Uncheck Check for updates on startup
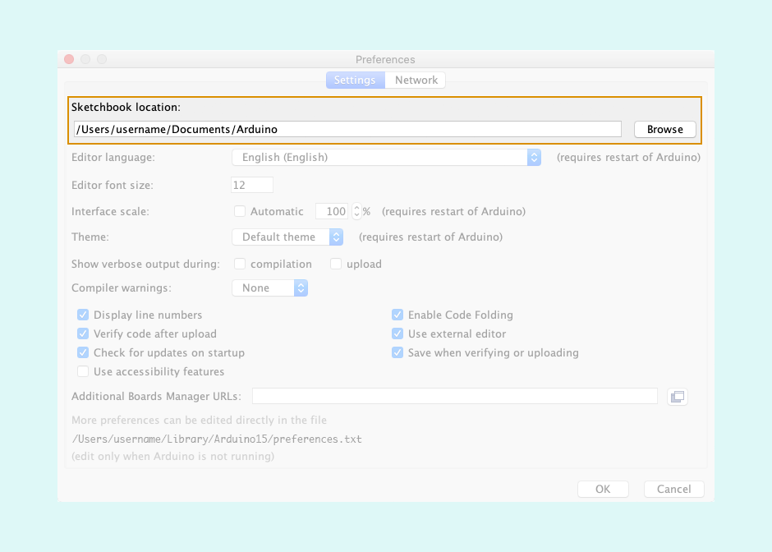Viewport: 772px width, 552px height. tap(83, 352)
